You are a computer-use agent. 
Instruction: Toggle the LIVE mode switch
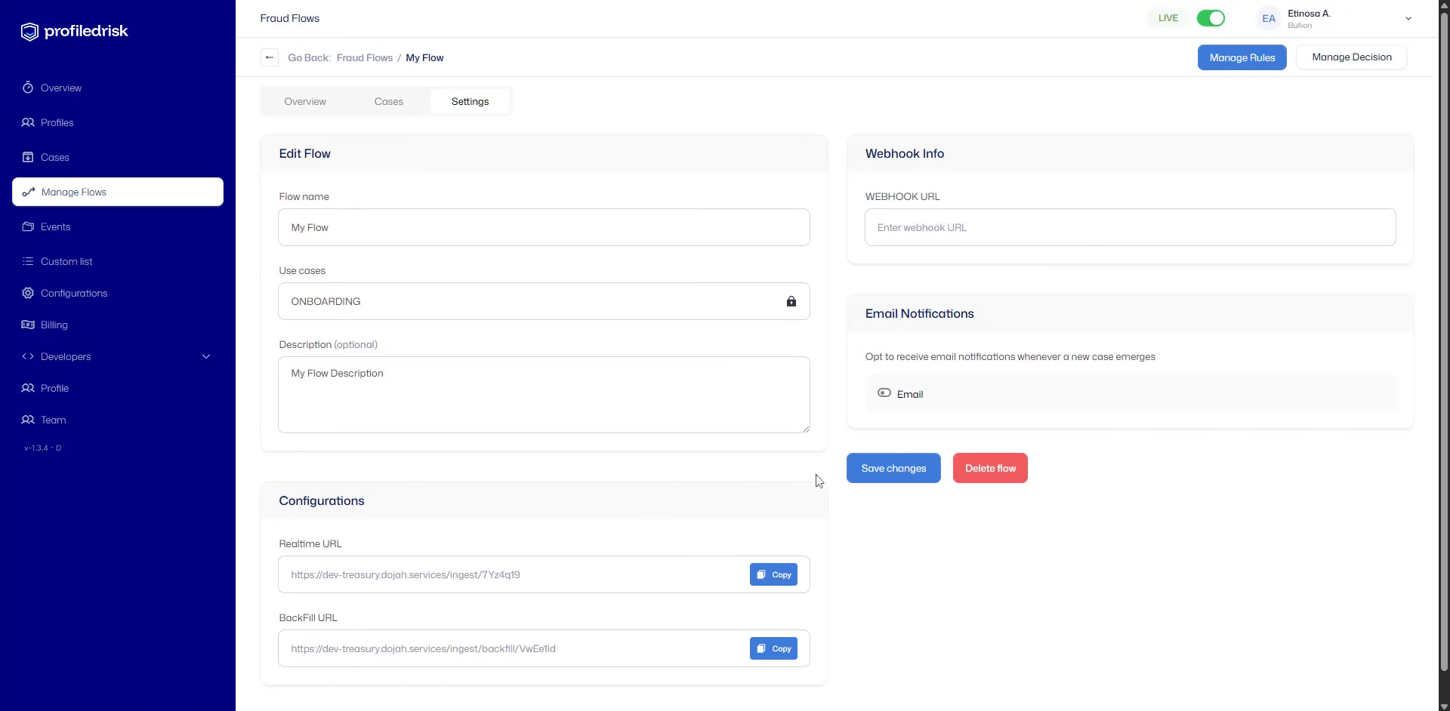tap(1211, 17)
